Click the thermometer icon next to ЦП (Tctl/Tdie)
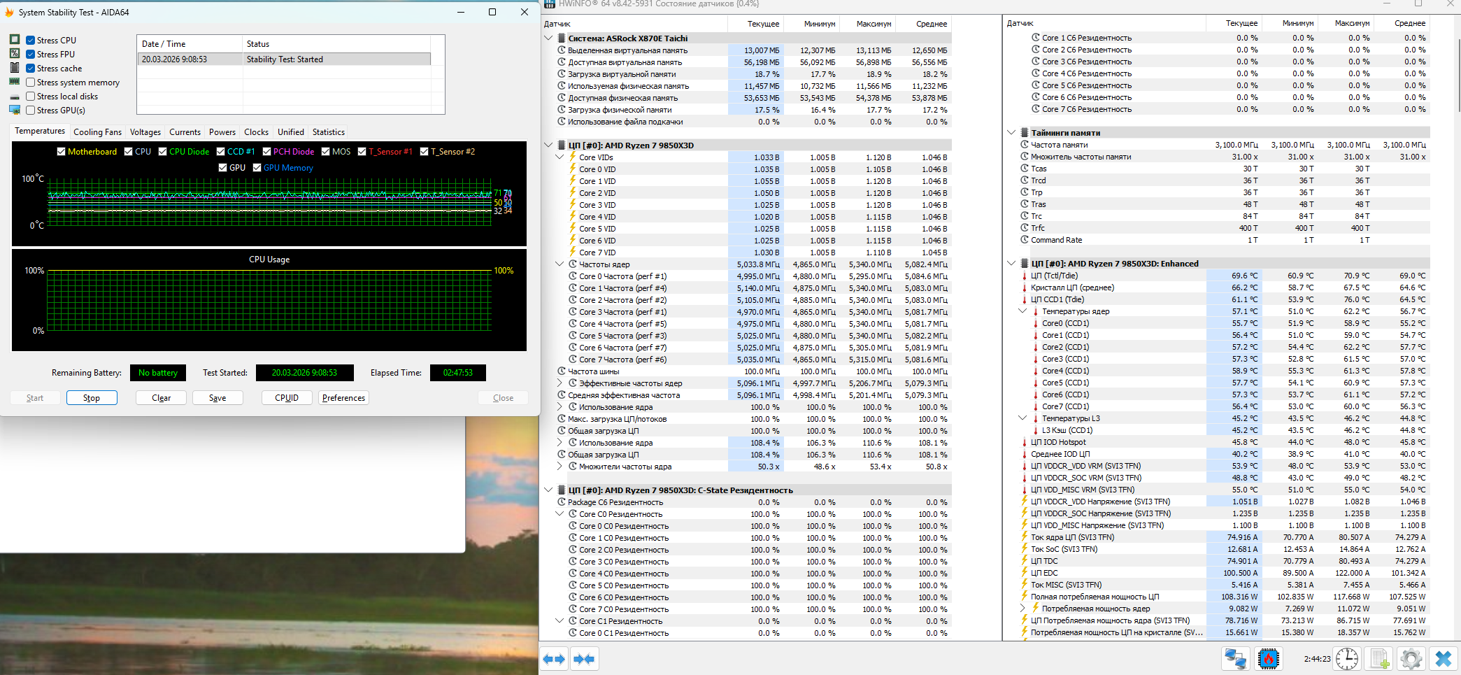The height and width of the screenshot is (675, 1461). tap(1024, 276)
